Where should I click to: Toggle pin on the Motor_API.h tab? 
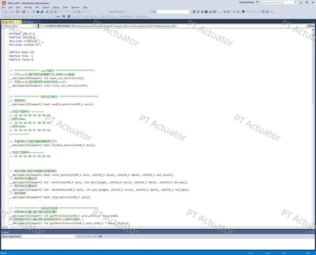point(16,22)
